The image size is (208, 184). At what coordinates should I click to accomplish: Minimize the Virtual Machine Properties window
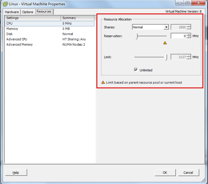[x=180, y=3]
